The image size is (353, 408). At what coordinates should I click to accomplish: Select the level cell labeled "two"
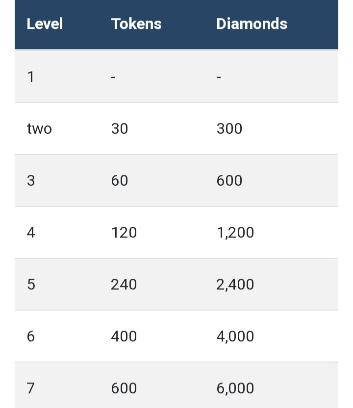tap(39, 129)
